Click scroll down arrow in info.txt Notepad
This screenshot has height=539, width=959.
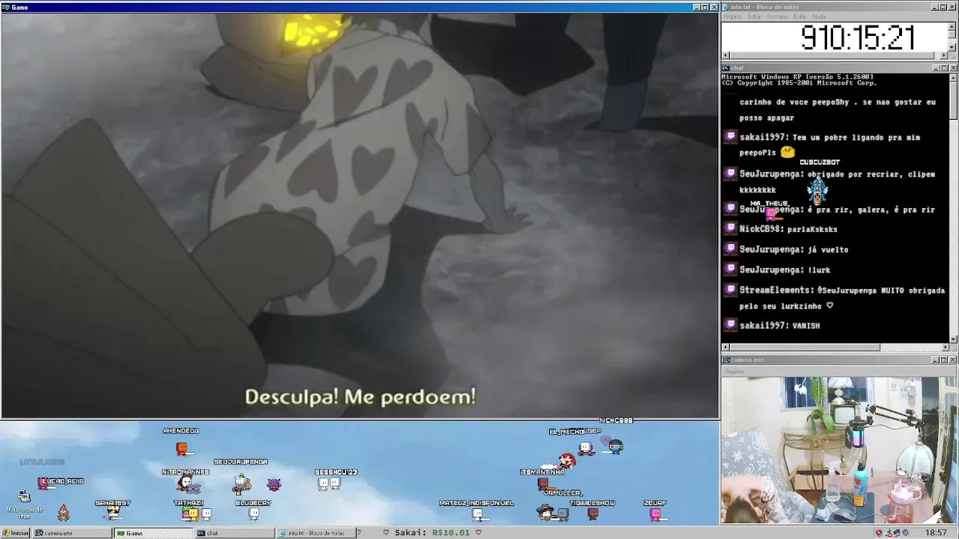(952, 46)
